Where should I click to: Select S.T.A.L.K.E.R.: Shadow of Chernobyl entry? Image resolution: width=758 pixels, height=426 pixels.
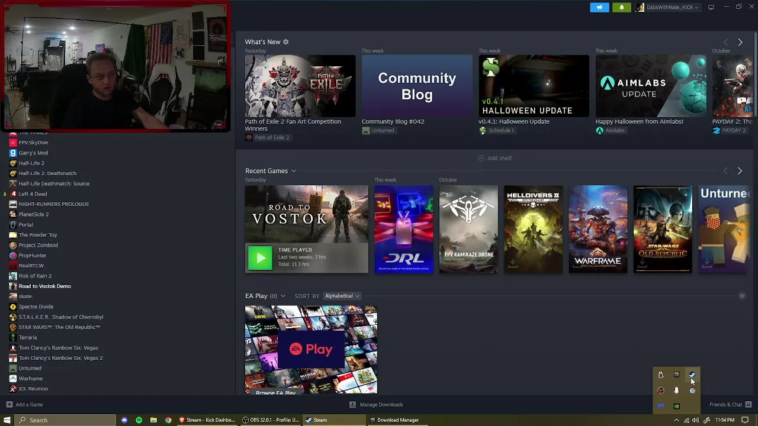coord(60,317)
